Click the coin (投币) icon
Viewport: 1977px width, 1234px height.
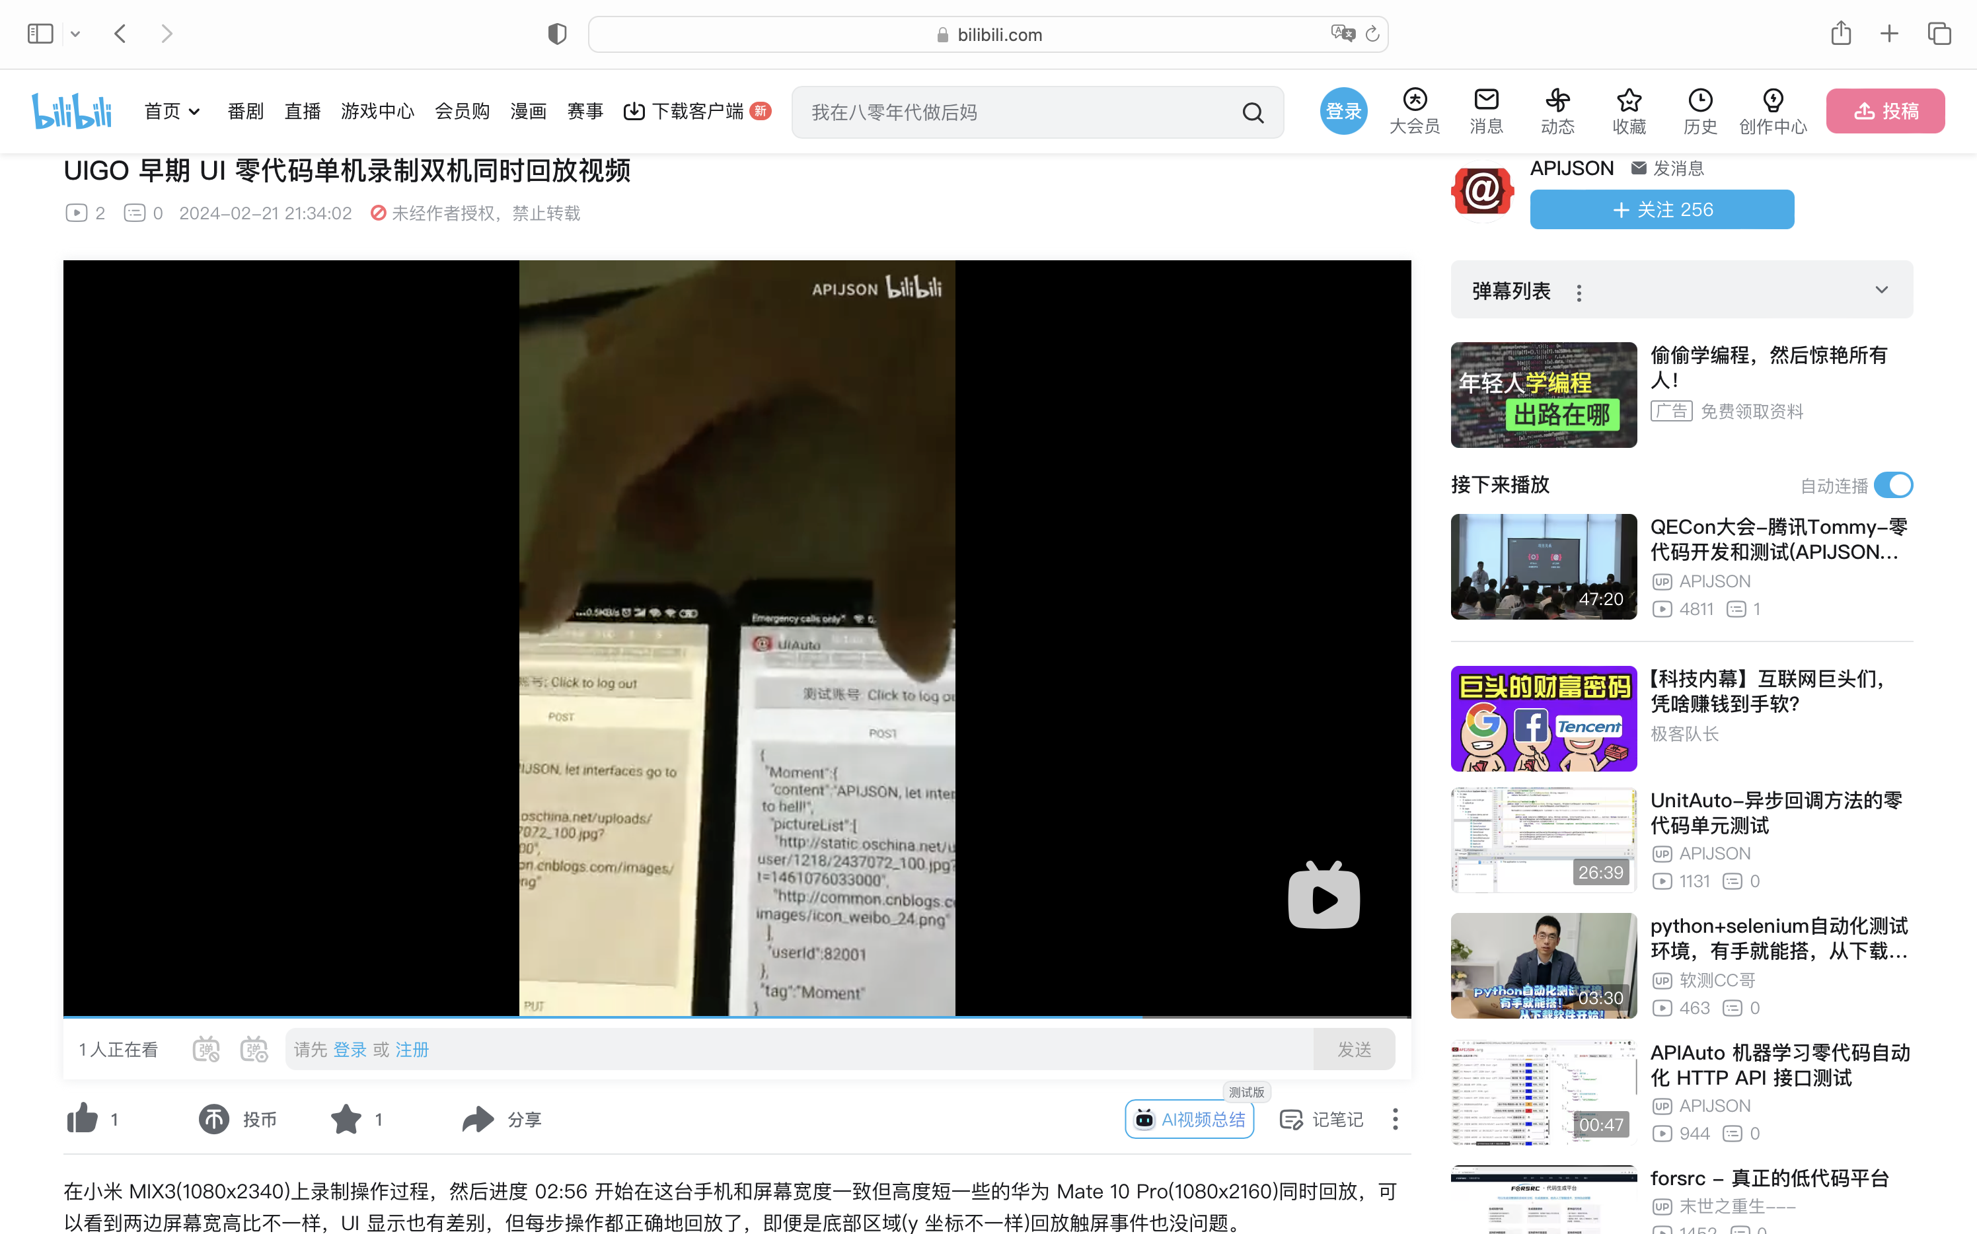tap(214, 1119)
